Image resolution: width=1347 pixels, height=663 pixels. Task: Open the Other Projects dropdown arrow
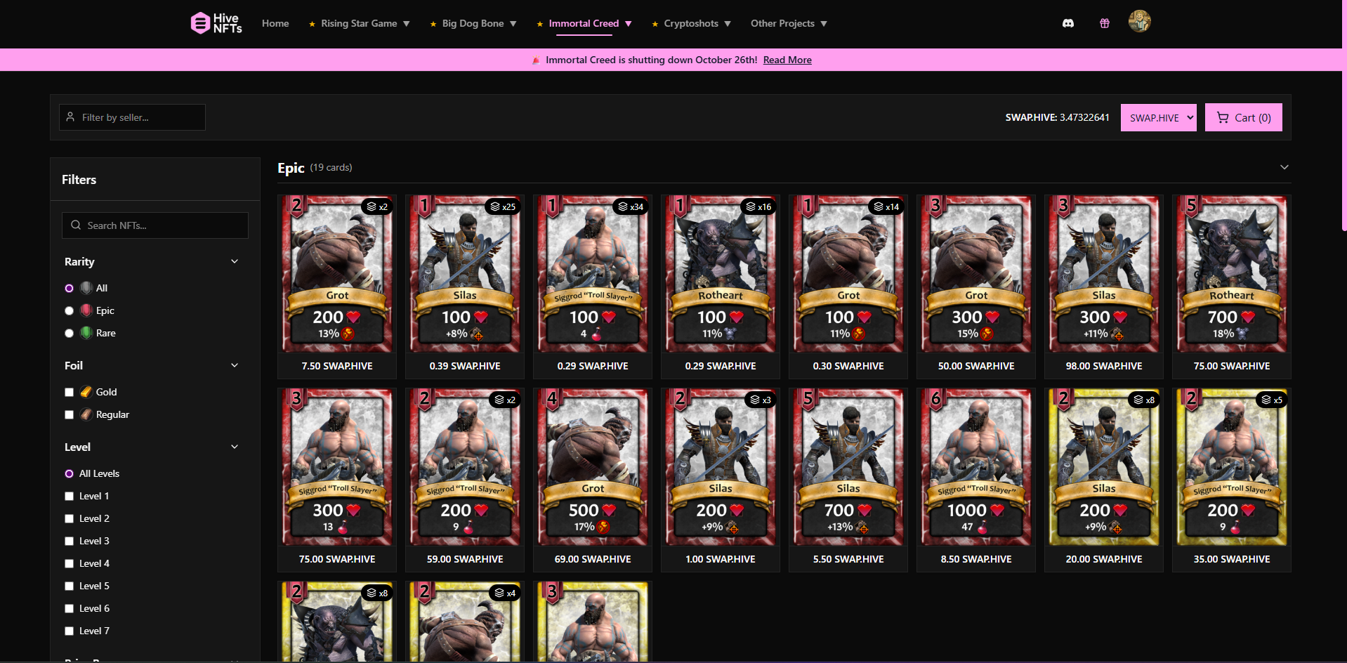(824, 24)
